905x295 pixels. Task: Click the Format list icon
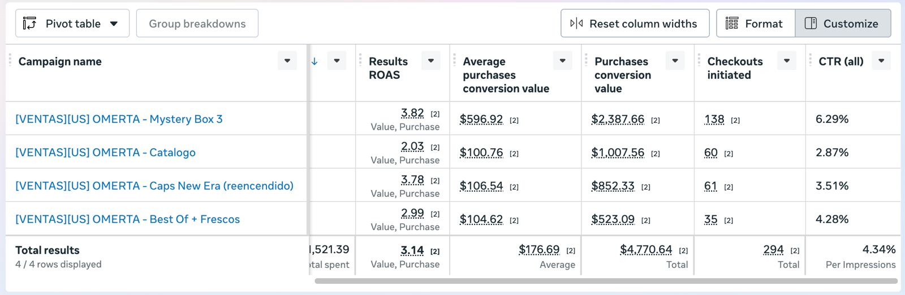(x=732, y=24)
